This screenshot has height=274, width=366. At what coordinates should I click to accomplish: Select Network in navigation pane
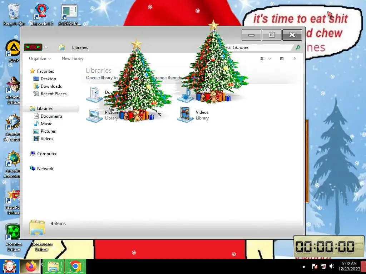45,169
